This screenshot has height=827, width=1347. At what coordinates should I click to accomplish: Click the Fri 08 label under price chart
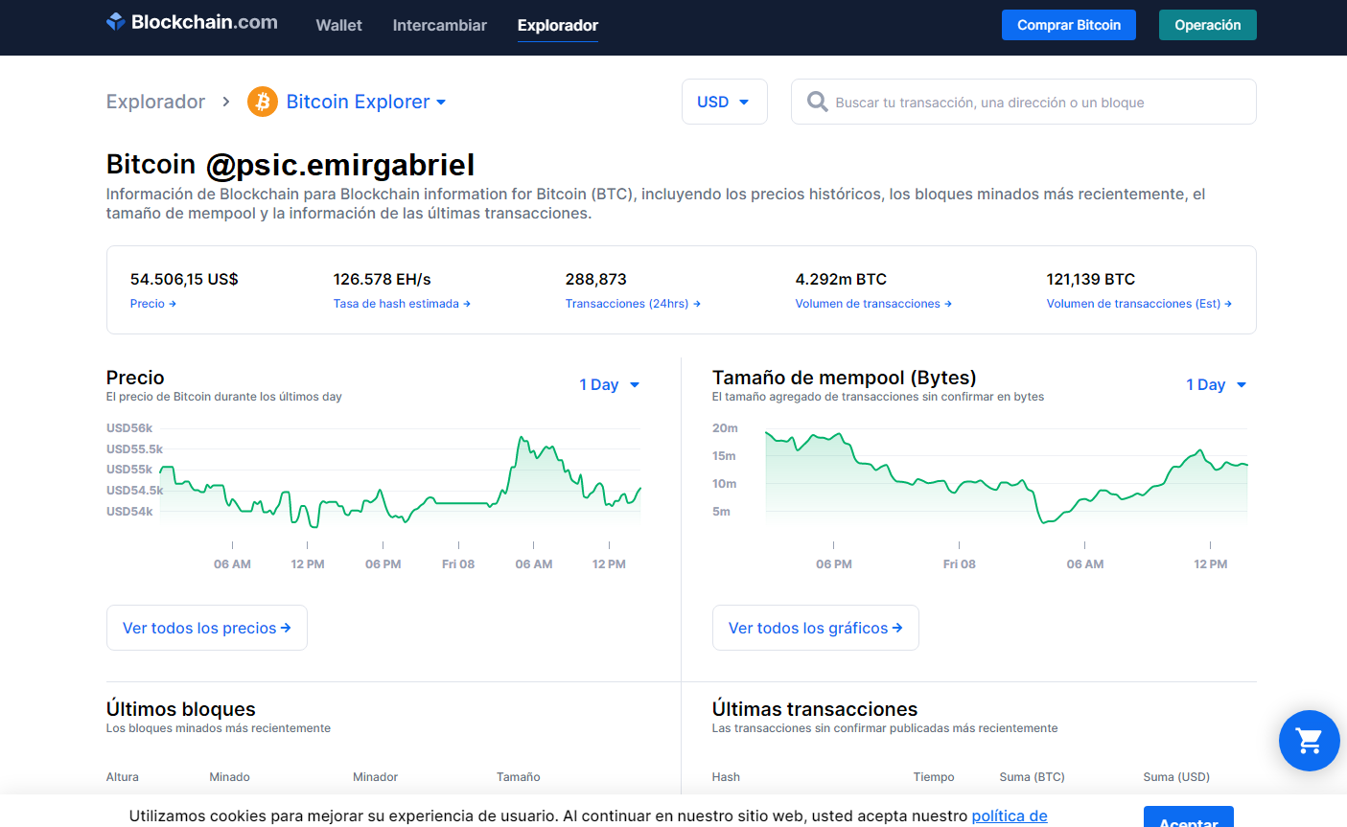tap(458, 564)
